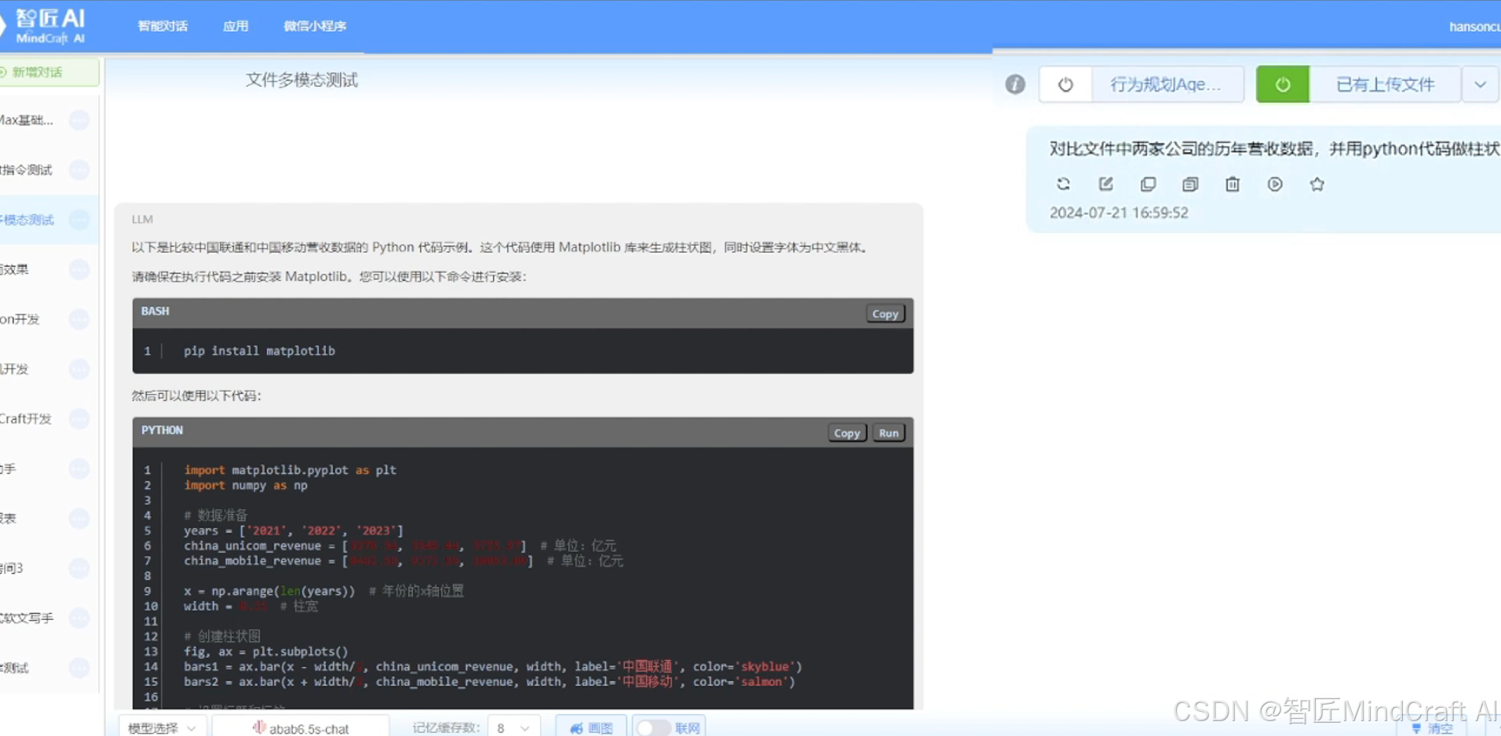
Task: Click the user message beginning 对比文件中两家公司
Action: click(x=1275, y=149)
